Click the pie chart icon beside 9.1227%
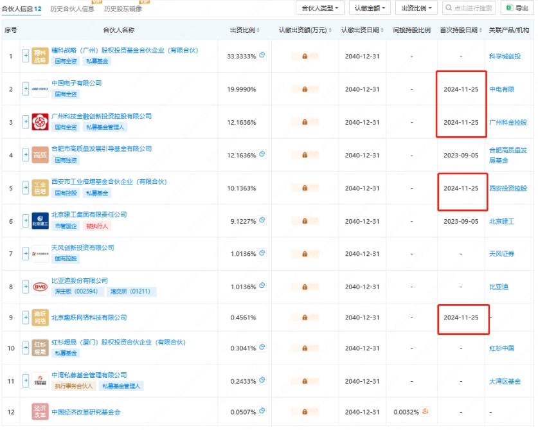 262,220
